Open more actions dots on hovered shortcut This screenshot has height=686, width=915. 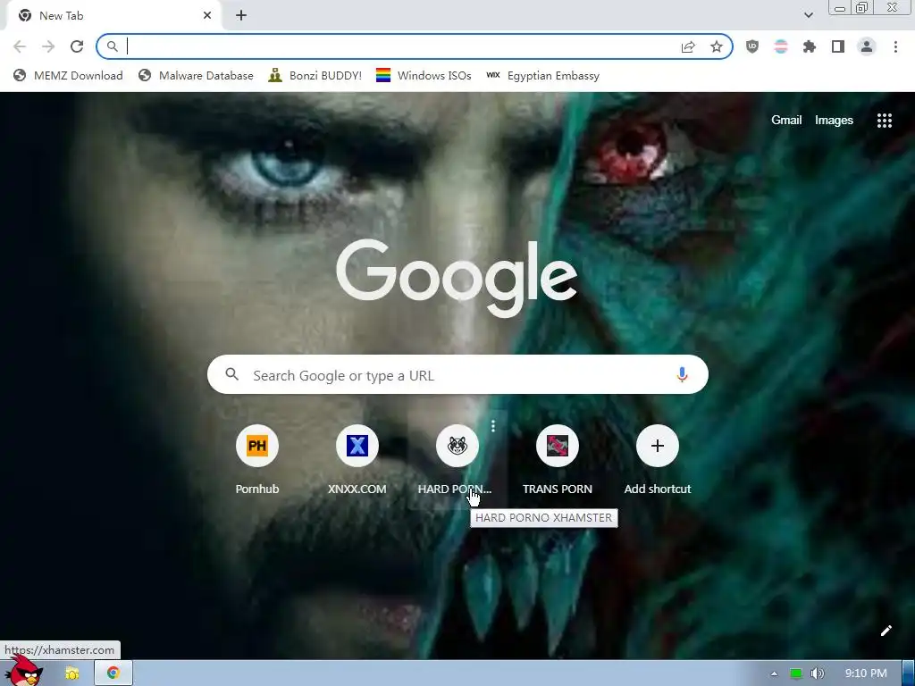[493, 426]
